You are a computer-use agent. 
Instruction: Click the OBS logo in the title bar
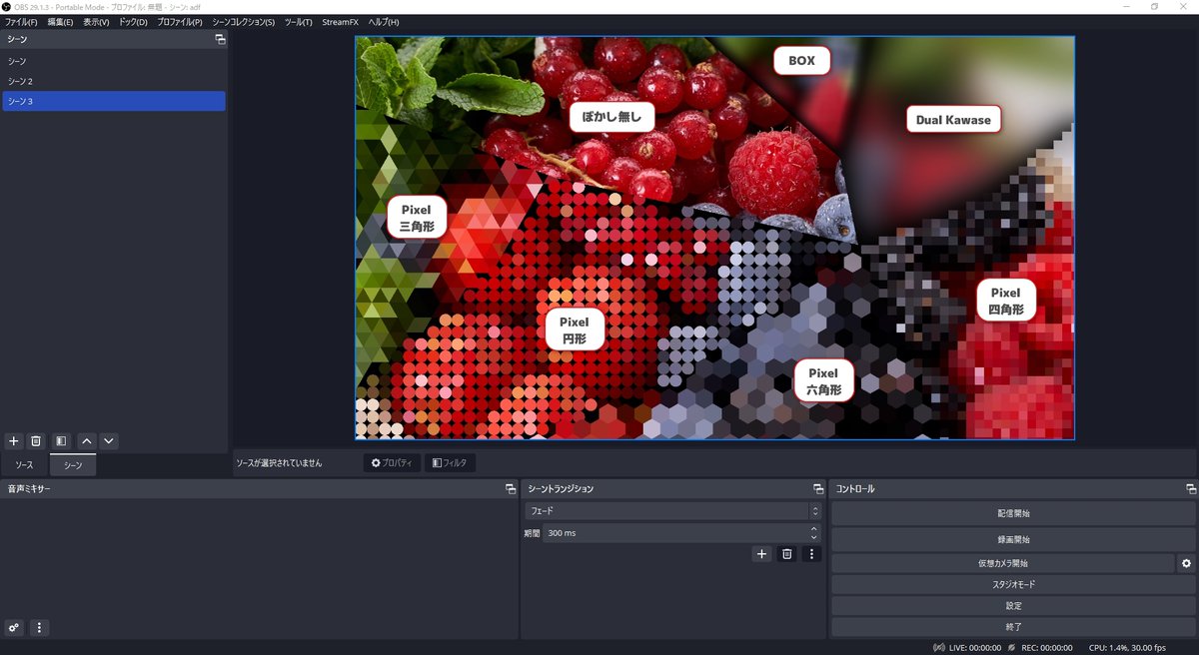click(7, 6)
